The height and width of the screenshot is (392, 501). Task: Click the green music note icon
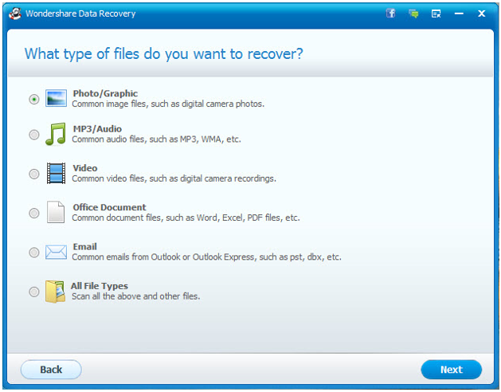(56, 134)
